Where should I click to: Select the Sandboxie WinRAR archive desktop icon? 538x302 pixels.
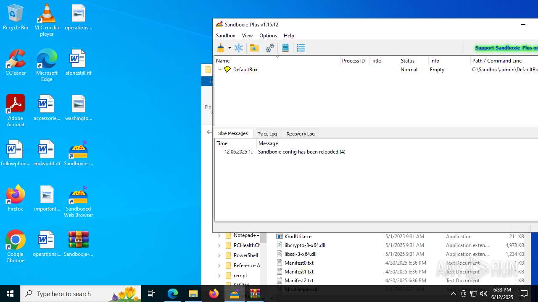[x=78, y=244]
